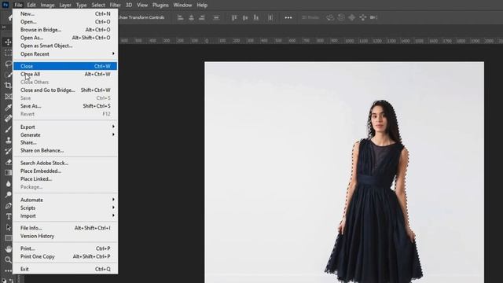Choose Open... from the File menu
Viewport: 503px width, 283px height.
tap(65, 22)
